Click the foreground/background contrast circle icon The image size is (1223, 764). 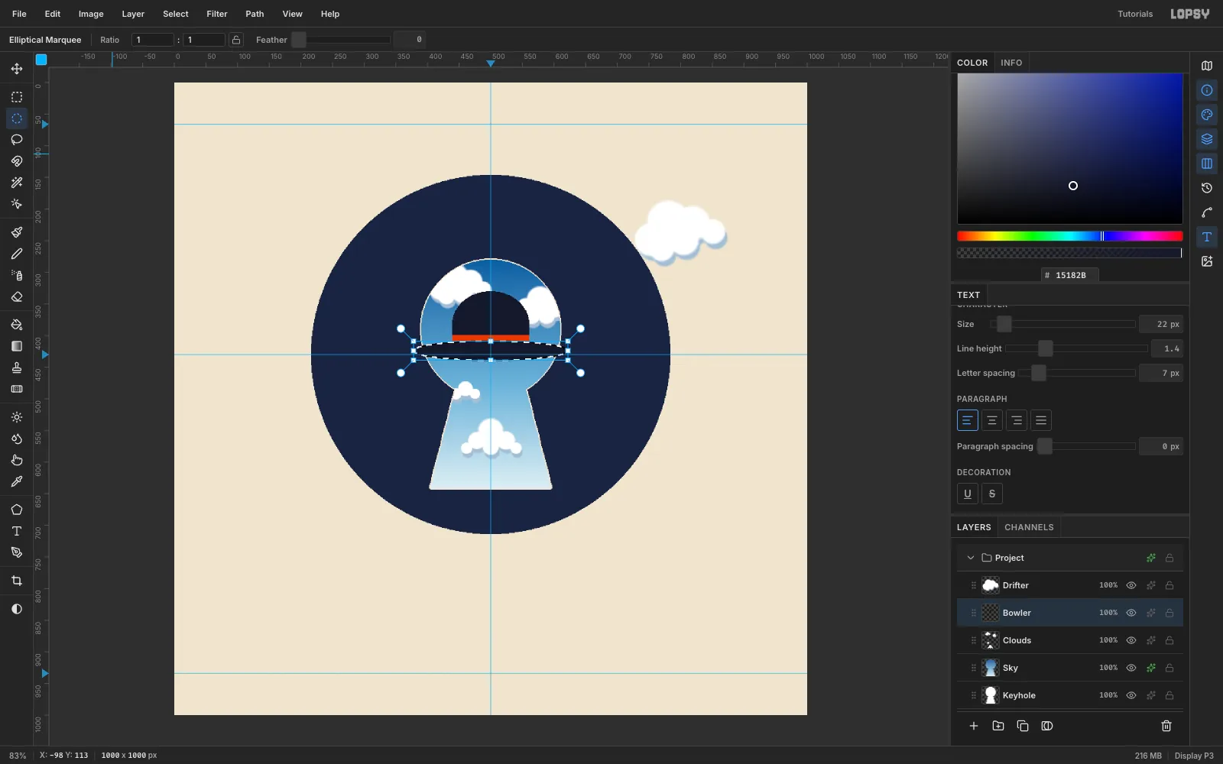(x=17, y=609)
